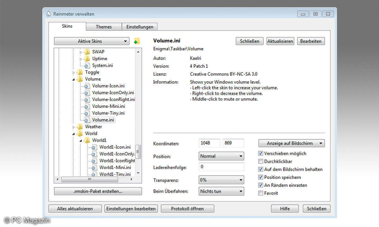
Task: Switch to the Themes tab
Action: 104,27
